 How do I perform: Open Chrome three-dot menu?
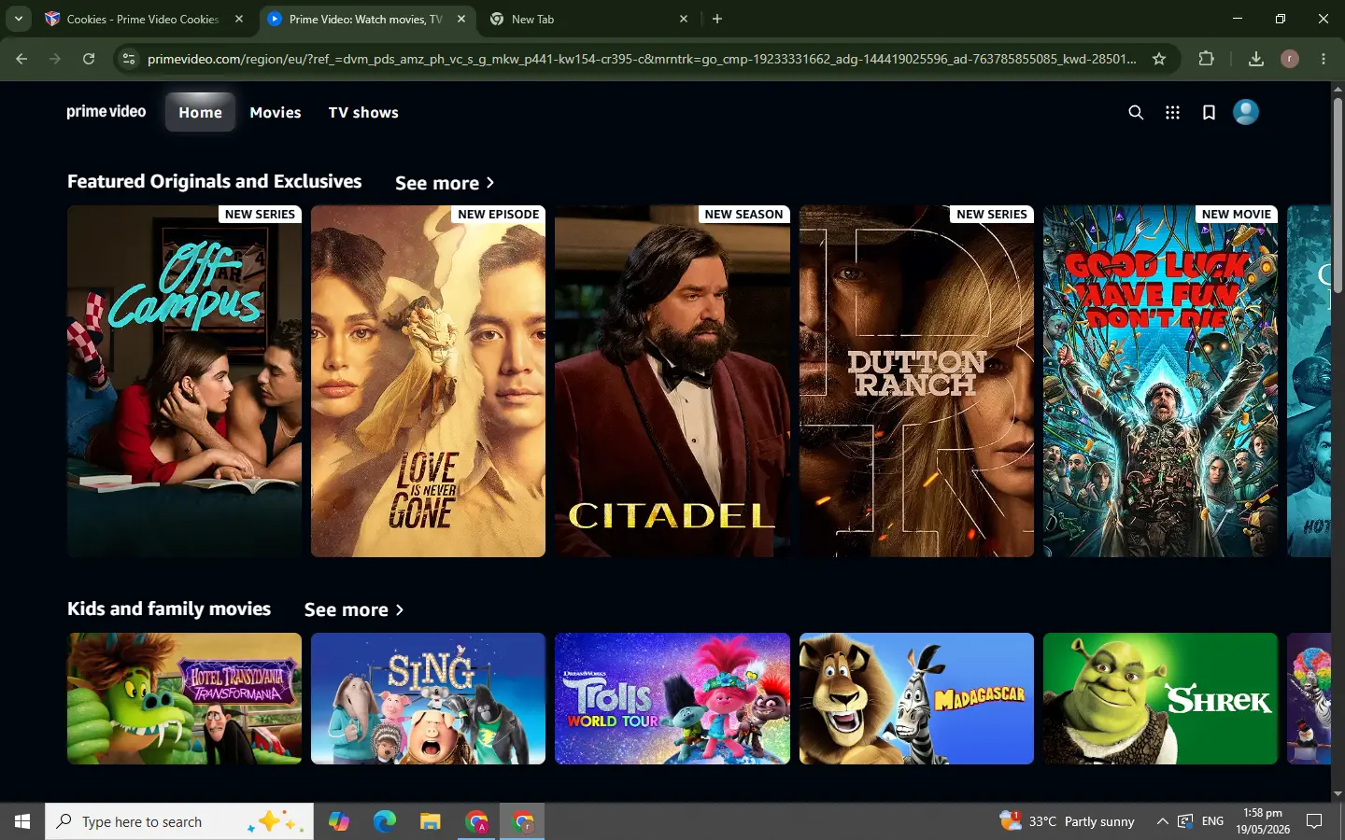pyautogui.click(x=1324, y=59)
